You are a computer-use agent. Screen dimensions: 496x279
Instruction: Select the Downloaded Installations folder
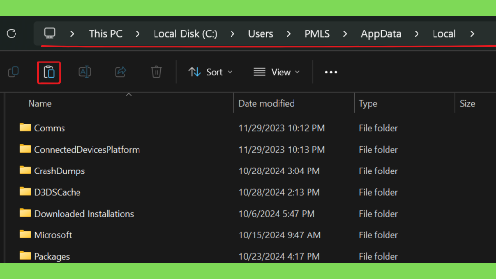coord(84,214)
